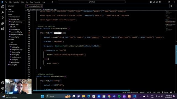Open Google Chrome from the taskbar
This screenshot has width=177, height=99.
109,96
